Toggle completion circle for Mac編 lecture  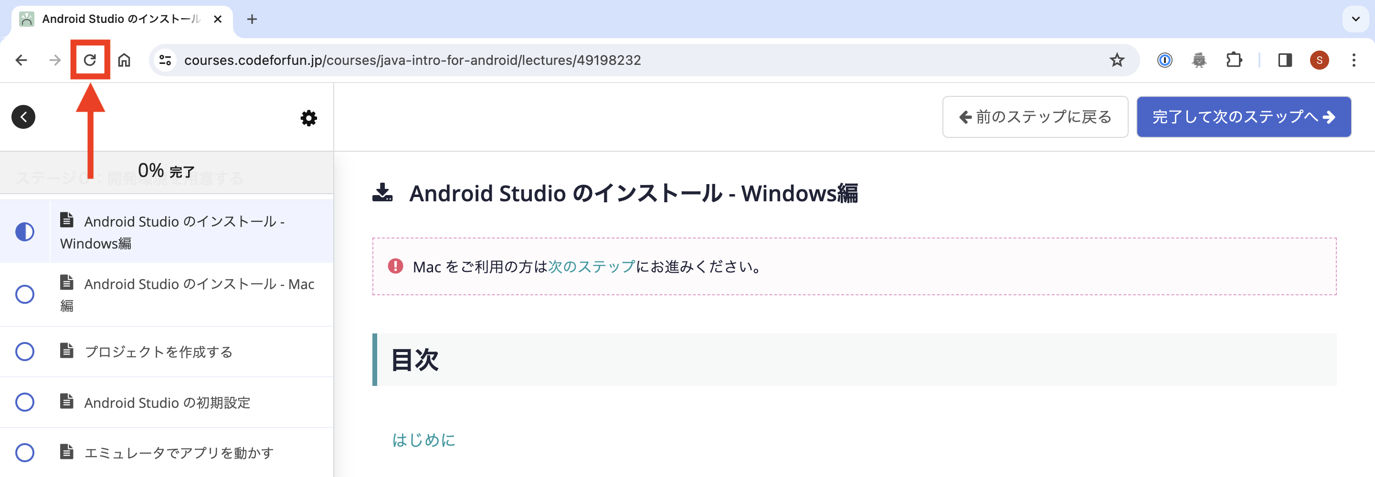pyautogui.click(x=24, y=294)
